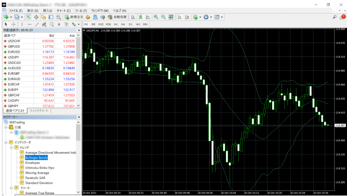Switch timeframe to M15
This screenshot has height=196, width=347.
point(101,24)
